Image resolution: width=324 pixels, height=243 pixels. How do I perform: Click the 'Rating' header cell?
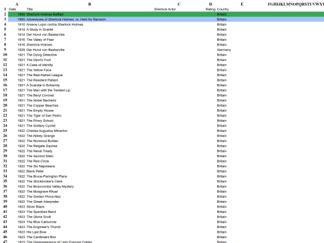click(211, 9)
